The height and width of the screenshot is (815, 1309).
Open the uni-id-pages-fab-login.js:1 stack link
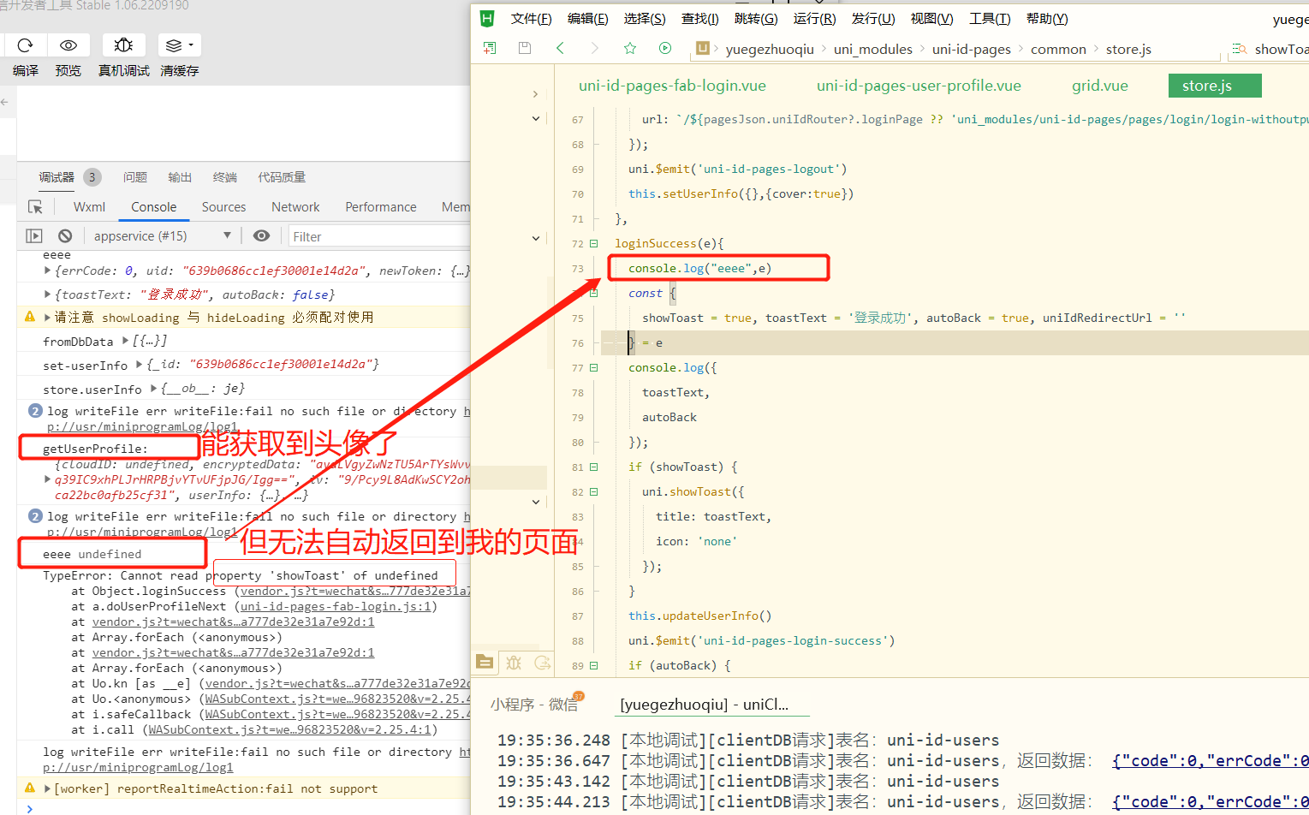(x=336, y=606)
